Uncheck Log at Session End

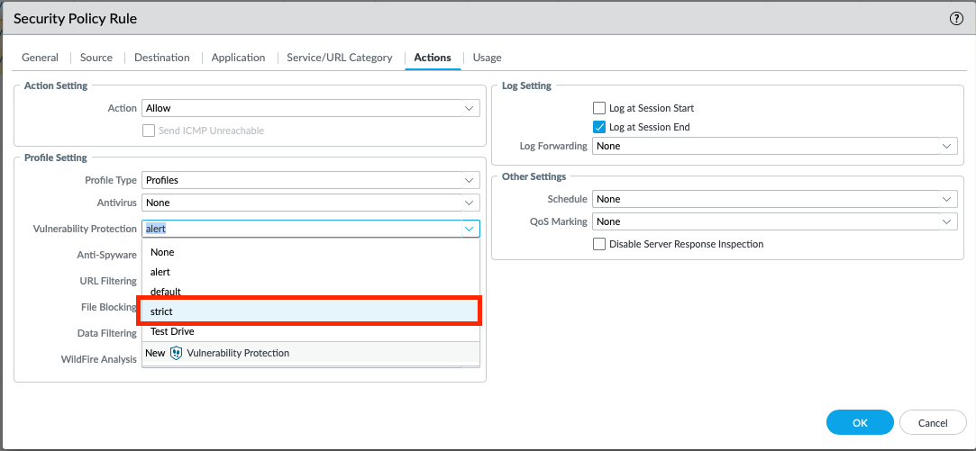point(599,127)
